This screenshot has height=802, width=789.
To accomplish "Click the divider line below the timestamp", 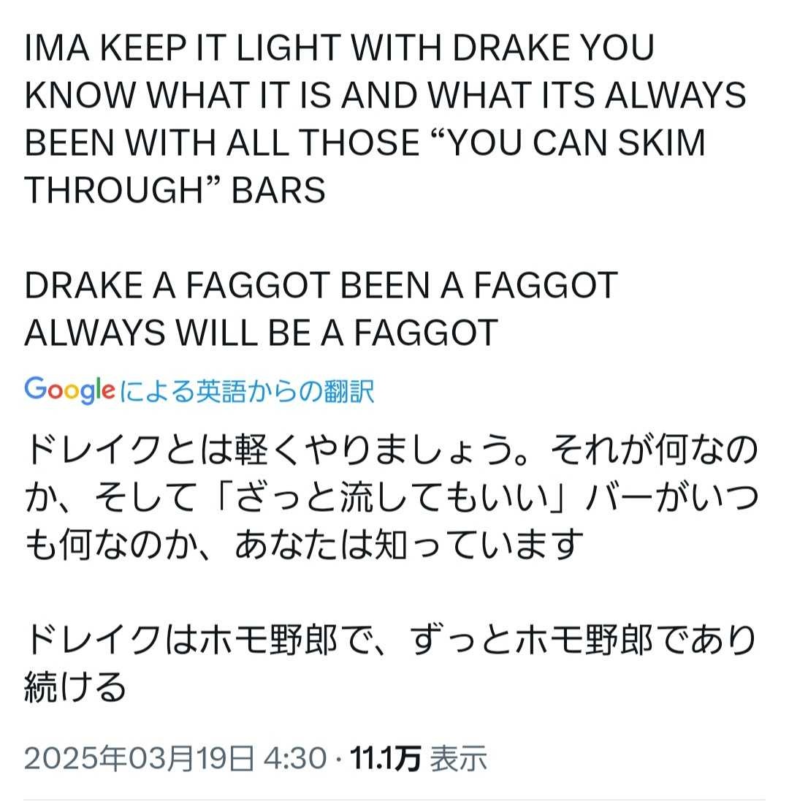I will [x=394, y=799].
